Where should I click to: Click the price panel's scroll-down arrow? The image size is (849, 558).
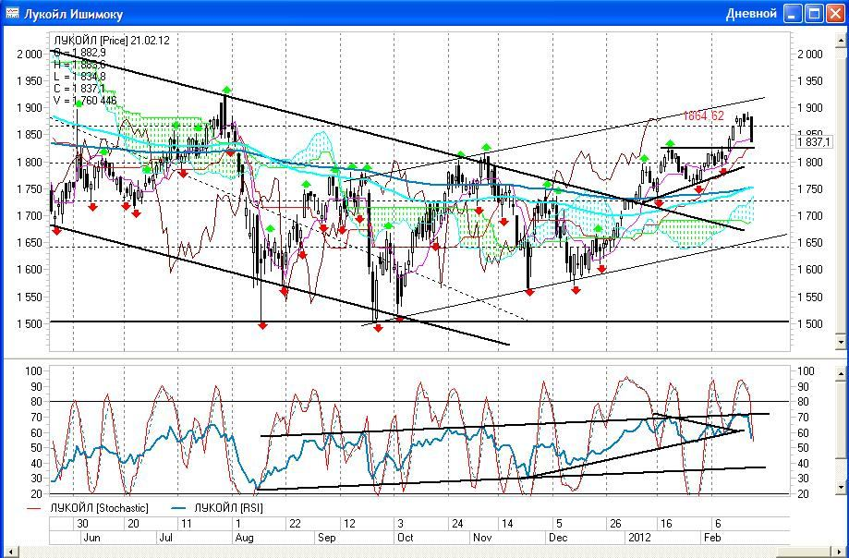pos(841,342)
